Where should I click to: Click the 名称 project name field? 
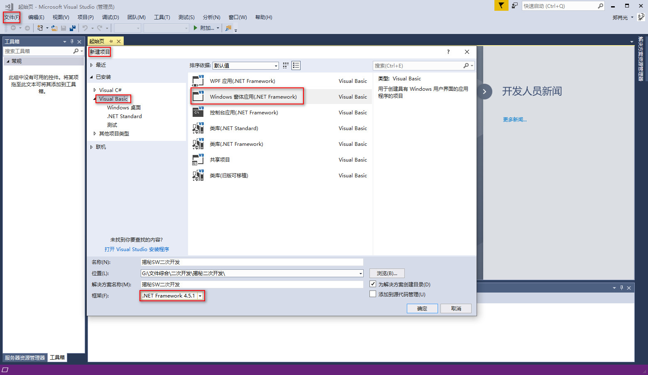[x=252, y=262]
